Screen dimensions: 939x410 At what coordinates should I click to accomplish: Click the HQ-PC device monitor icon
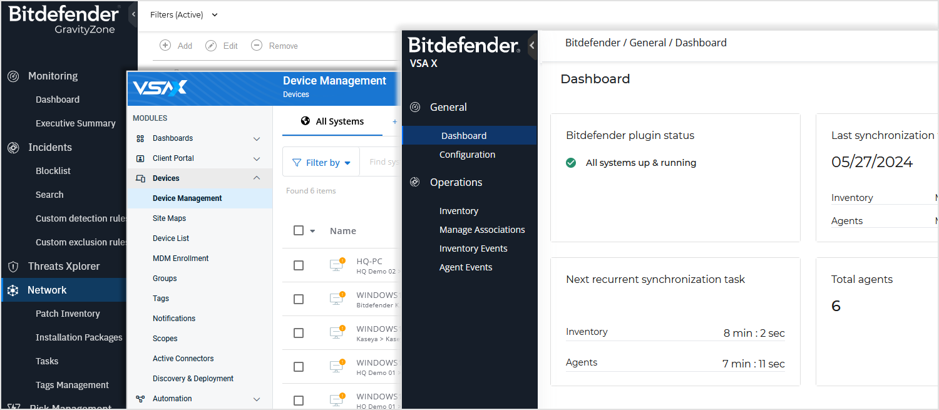[337, 265]
